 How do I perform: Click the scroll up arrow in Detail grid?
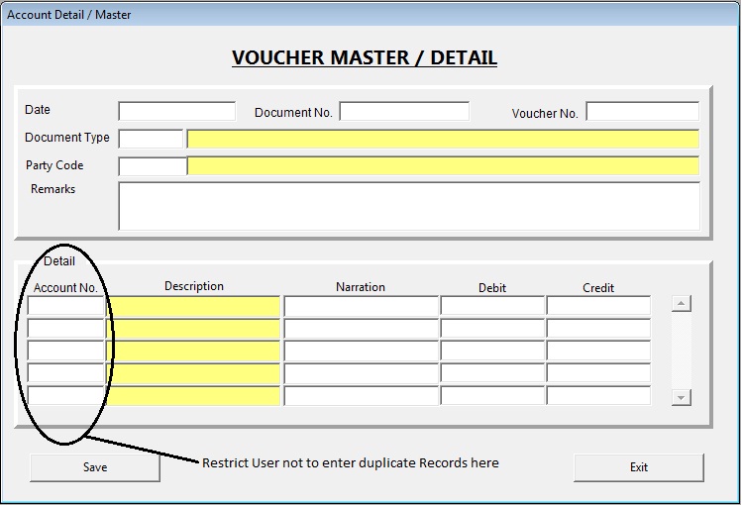[x=681, y=304]
